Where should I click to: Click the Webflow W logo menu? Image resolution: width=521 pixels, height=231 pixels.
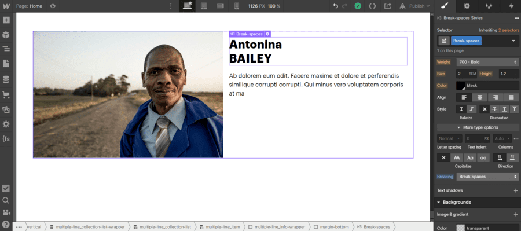click(6, 6)
